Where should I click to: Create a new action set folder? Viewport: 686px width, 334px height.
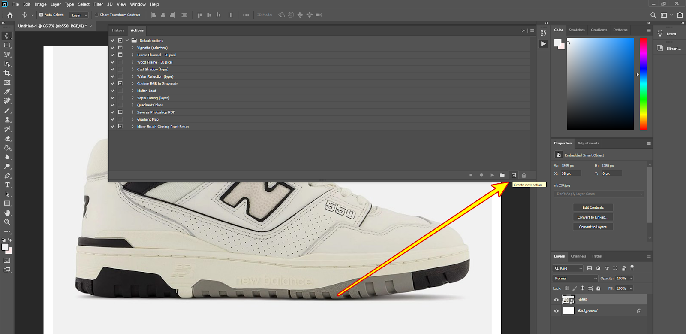[502, 175]
